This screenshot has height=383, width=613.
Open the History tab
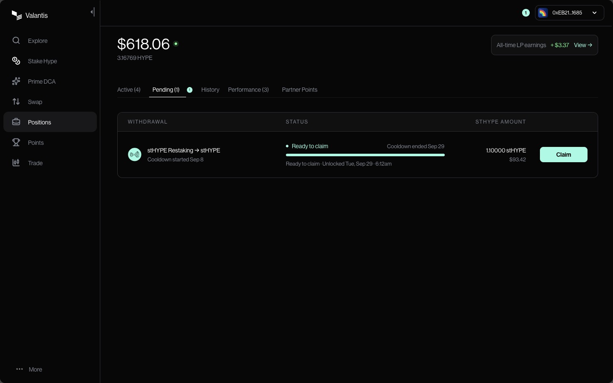[210, 90]
